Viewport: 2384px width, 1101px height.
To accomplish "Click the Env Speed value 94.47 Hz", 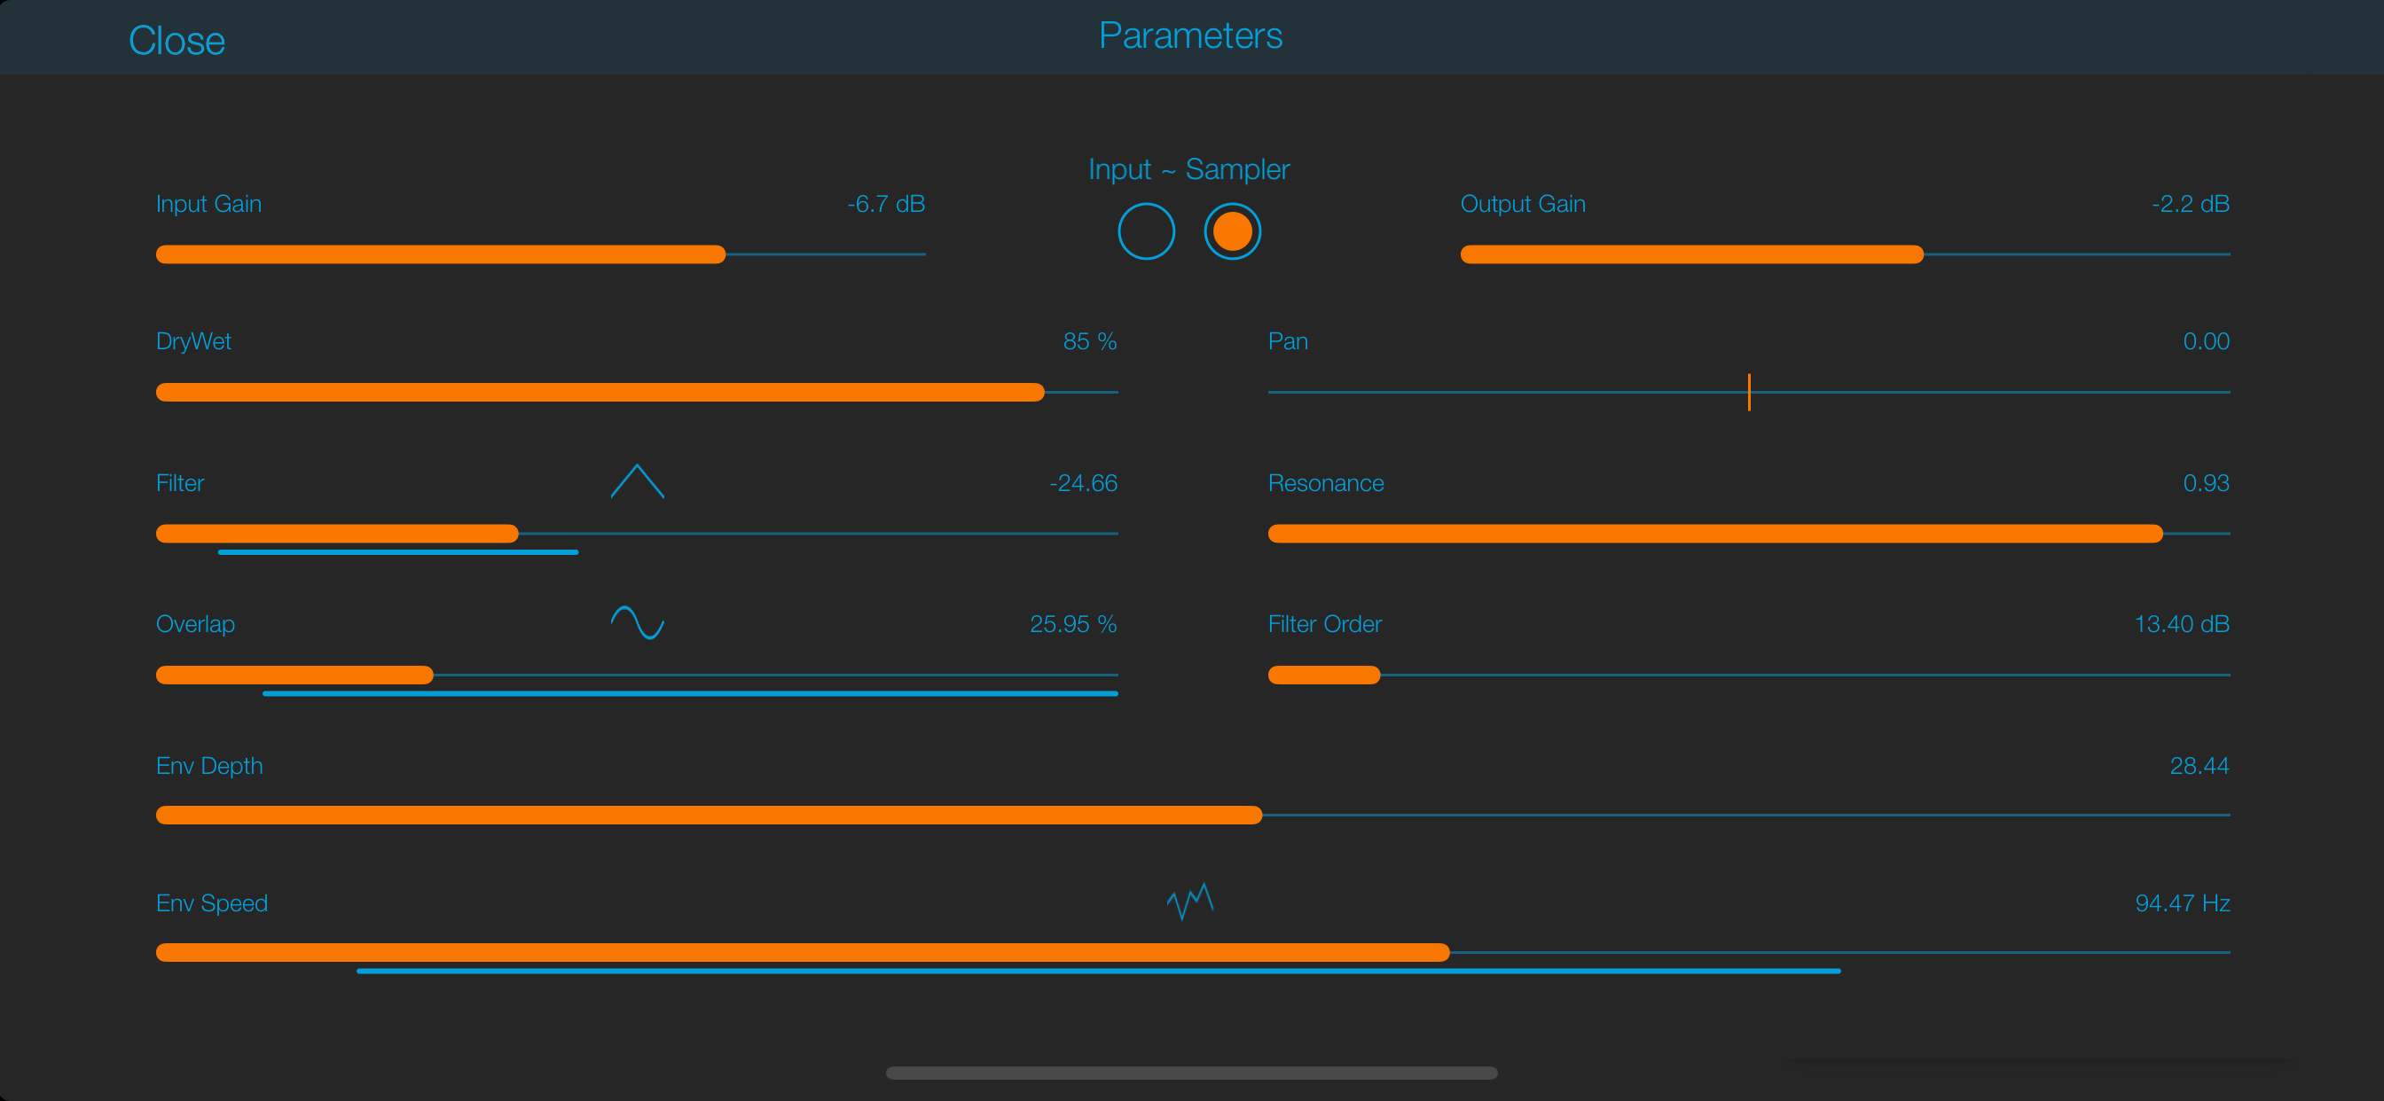I will (x=2181, y=903).
